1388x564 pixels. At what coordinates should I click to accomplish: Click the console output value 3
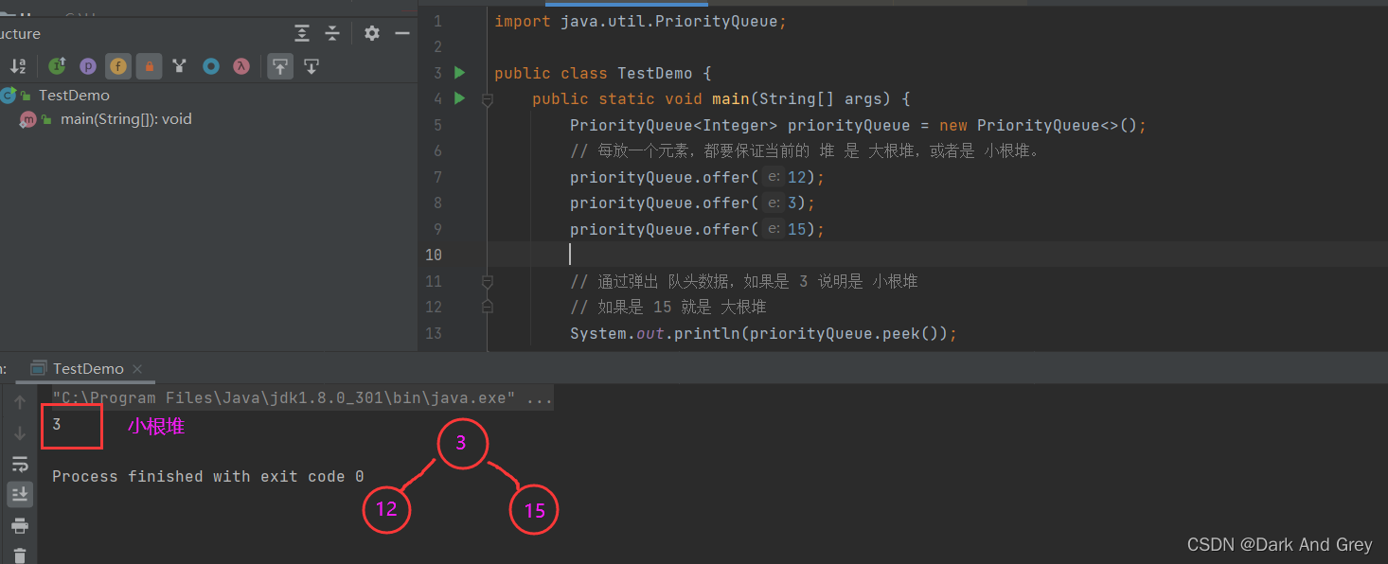click(57, 425)
